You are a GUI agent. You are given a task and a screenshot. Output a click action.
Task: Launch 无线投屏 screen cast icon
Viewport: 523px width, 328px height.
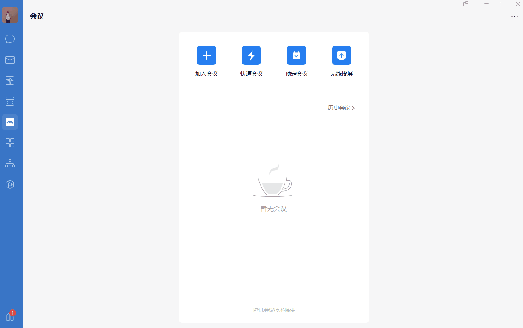pos(342,55)
